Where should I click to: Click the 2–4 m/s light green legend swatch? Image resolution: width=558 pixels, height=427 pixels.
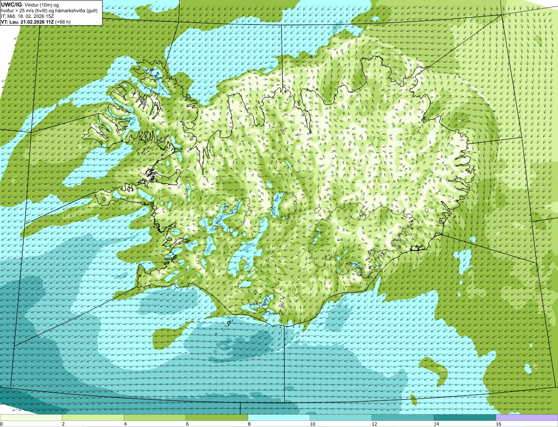coord(93,417)
